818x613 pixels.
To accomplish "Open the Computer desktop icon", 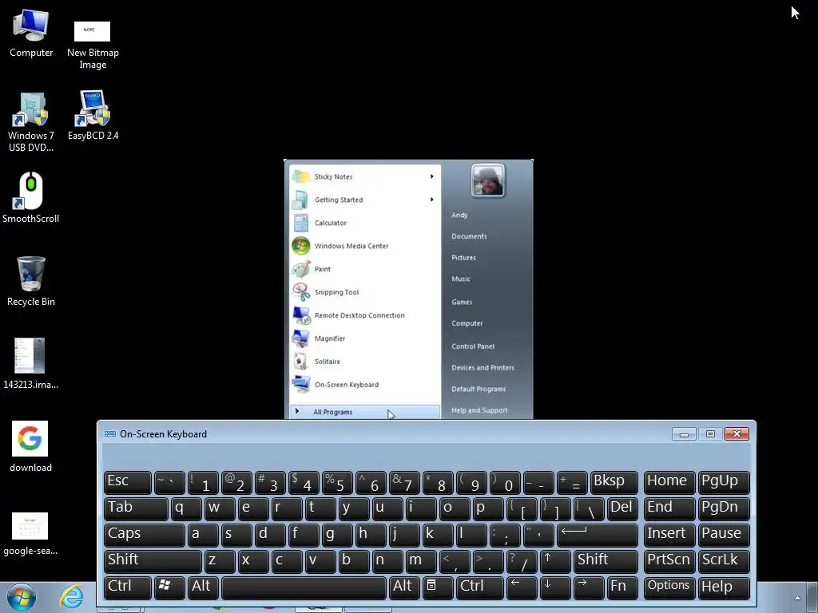I will click(x=31, y=34).
